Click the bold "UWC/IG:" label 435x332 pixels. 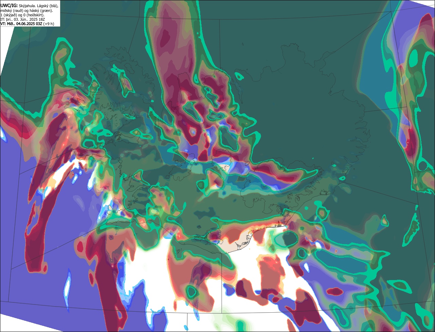pos(9,6)
